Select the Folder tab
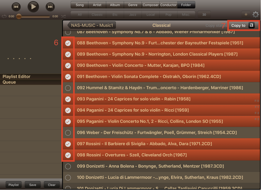This screenshot has height=190, width=261. tap(186, 5)
